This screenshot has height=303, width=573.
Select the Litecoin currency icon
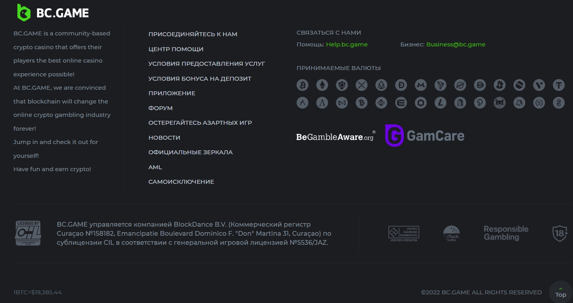coord(440,103)
